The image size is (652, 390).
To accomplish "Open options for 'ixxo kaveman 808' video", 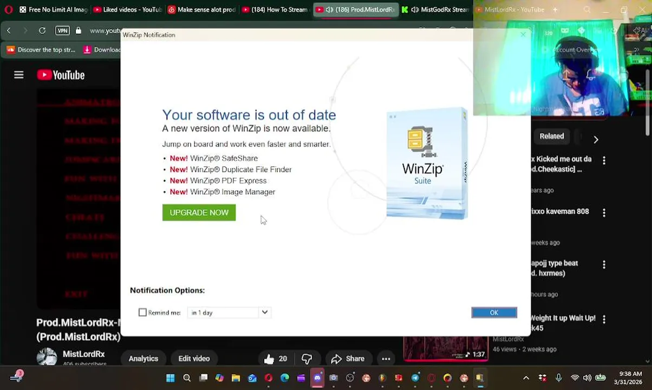I will click(x=604, y=213).
